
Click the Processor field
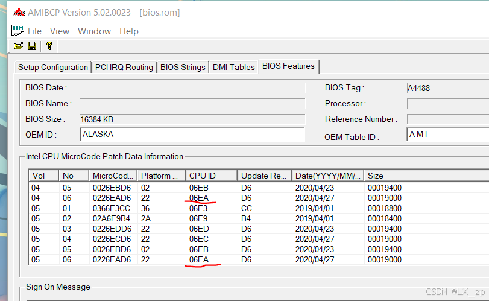[448, 104]
